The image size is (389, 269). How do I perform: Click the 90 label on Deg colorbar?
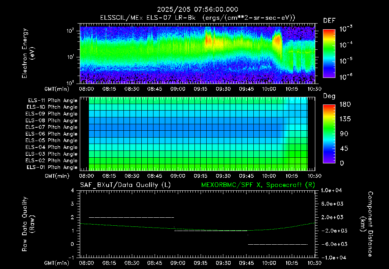(x=344, y=134)
